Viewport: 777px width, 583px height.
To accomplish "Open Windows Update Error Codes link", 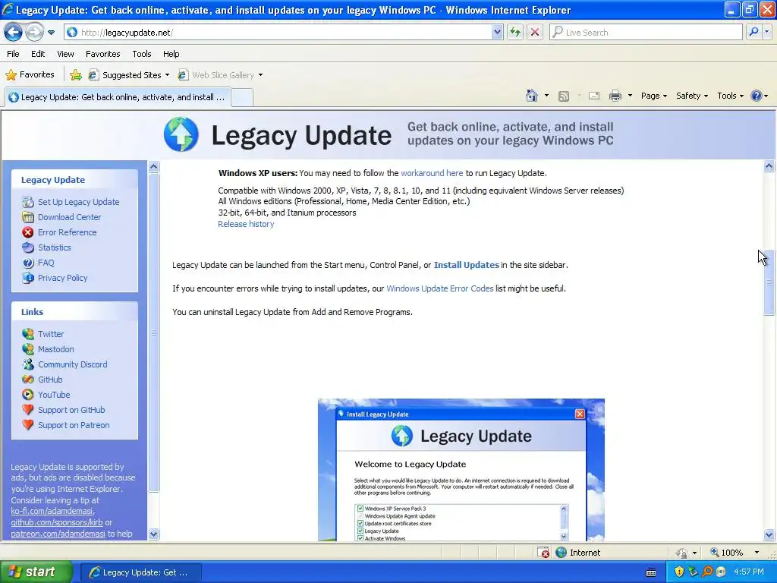I will (439, 288).
